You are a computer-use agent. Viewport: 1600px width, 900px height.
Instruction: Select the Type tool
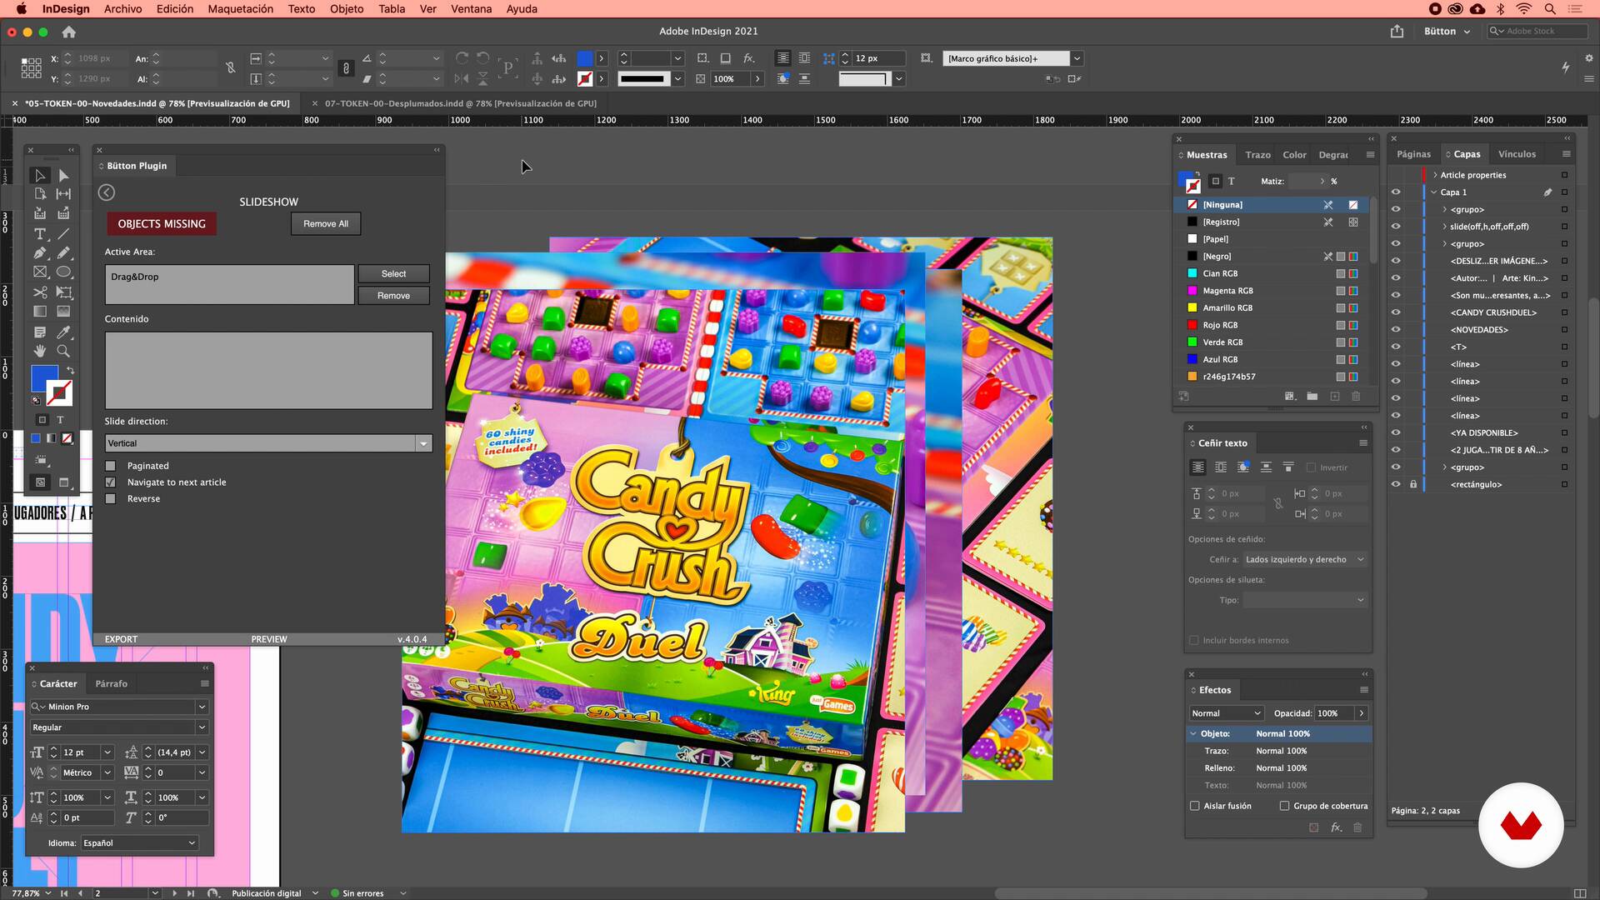(39, 234)
